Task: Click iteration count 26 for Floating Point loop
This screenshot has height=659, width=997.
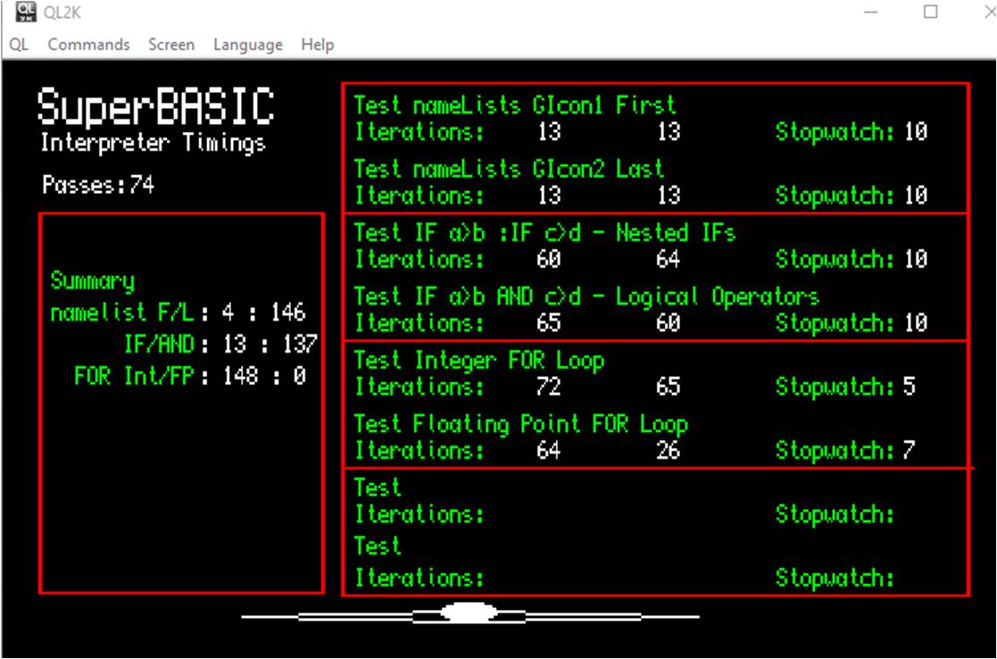Action: coord(669,450)
